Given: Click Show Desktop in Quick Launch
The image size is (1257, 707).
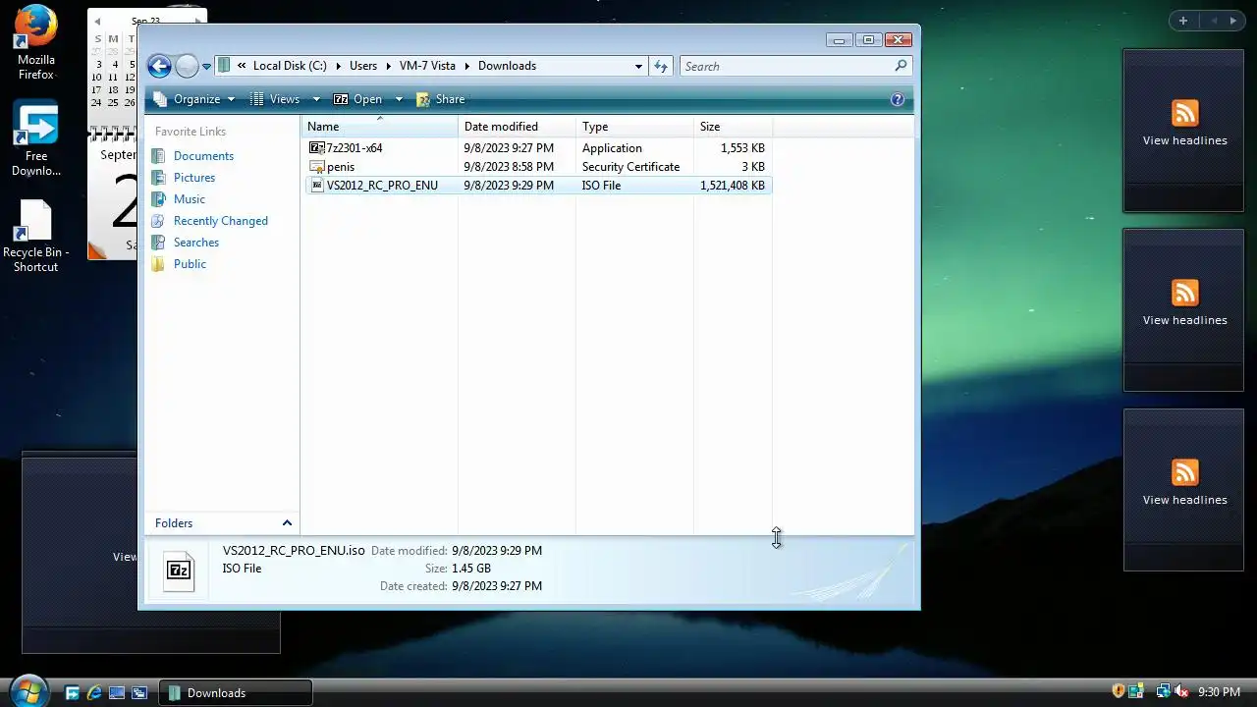Looking at the screenshot, I should point(117,693).
